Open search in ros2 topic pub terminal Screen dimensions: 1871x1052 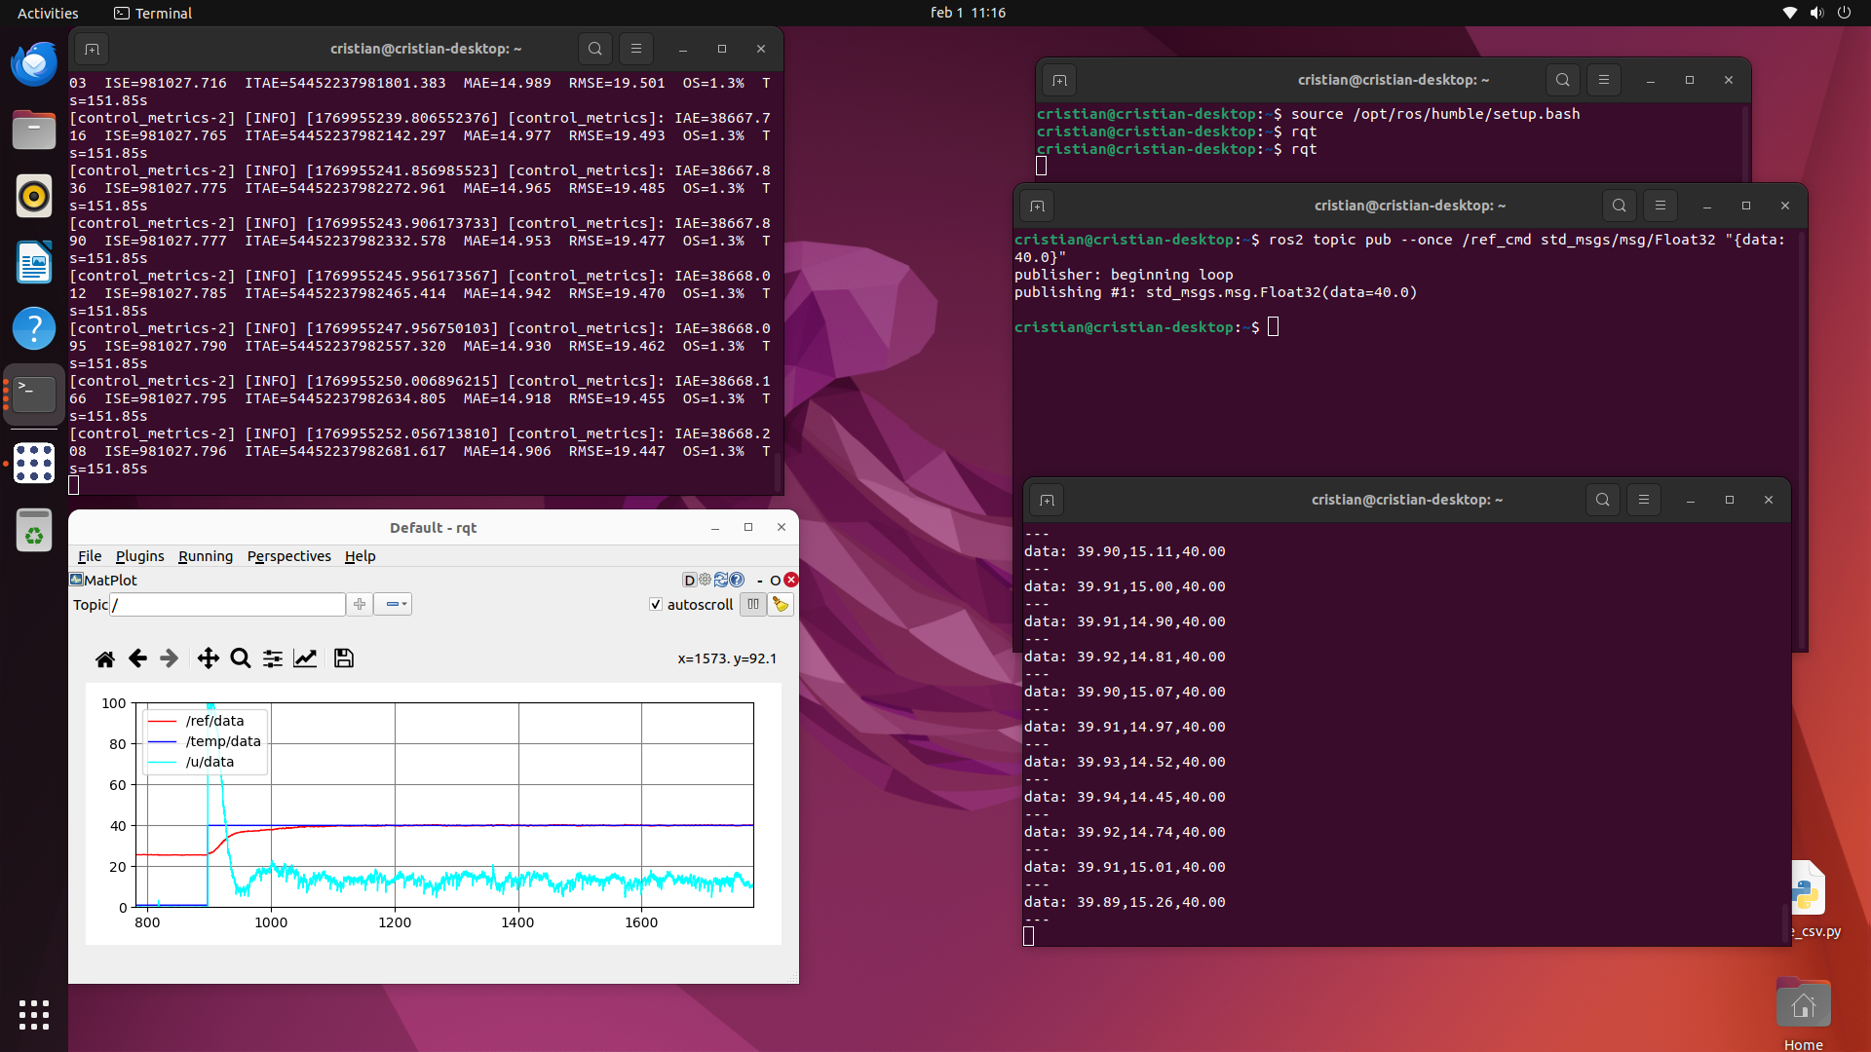point(1619,206)
